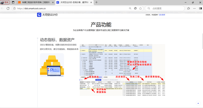This screenshot has width=203, height=108.
Task: Reload the page with the refresh icon
Action: coord(8,8)
